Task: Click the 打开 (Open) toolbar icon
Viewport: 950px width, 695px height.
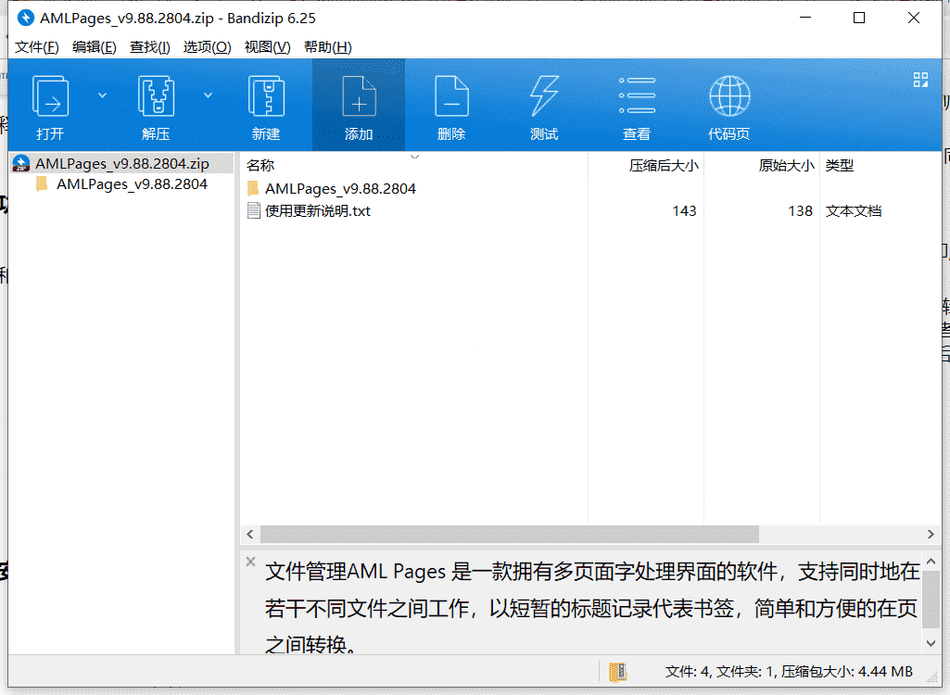Action: click(50, 95)
